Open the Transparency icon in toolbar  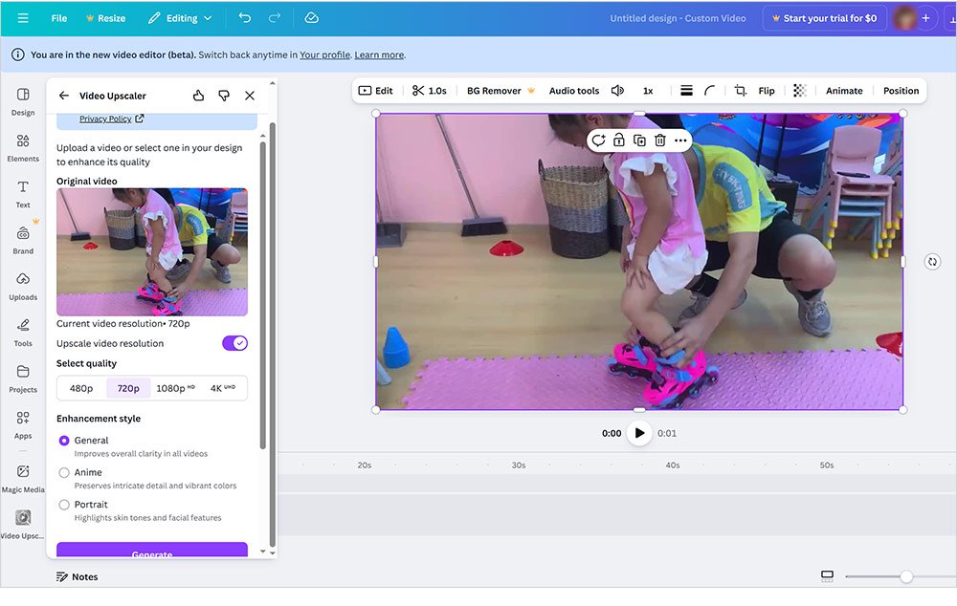pos(799,90)
